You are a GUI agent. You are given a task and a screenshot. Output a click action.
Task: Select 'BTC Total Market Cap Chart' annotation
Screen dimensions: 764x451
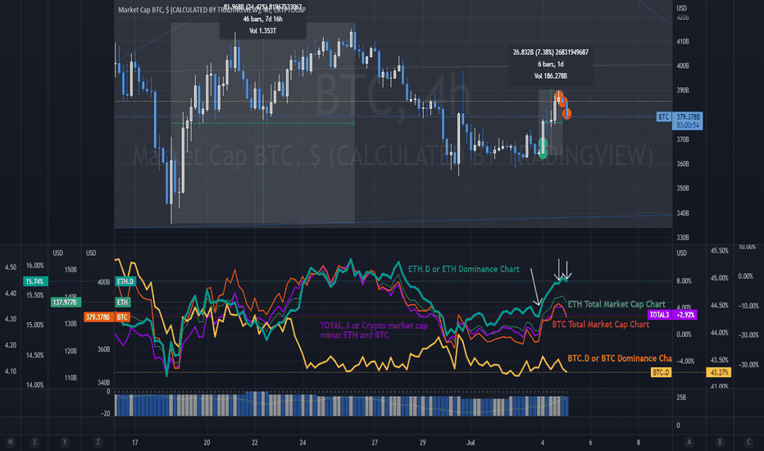600,324
